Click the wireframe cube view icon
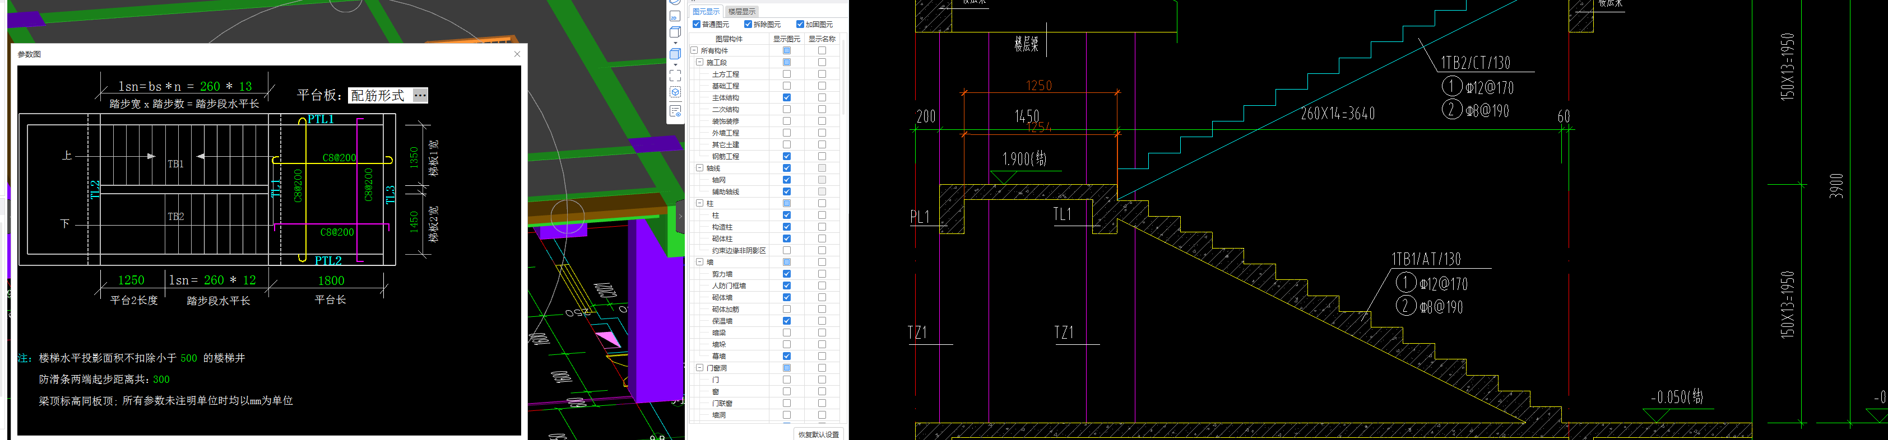The image size is (1888, 440). [x=675, y=32]
